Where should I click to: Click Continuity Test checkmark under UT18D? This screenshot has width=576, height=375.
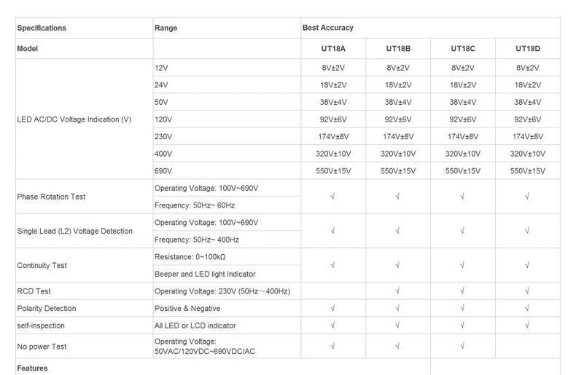click(x=527, y=265)
